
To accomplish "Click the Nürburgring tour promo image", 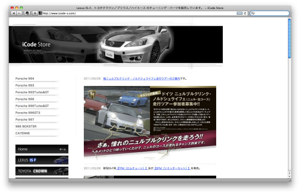I will (x=150, y=123).
